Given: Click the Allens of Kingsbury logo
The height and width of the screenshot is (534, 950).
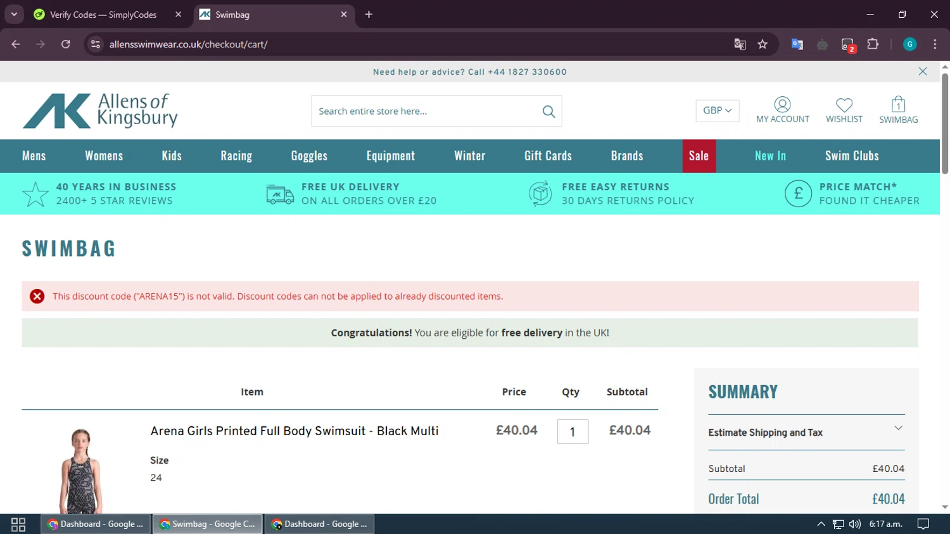Looking at the screenshot, I should (x=100, y=111).
